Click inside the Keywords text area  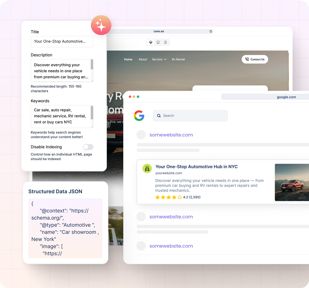[x=60, y=116]
